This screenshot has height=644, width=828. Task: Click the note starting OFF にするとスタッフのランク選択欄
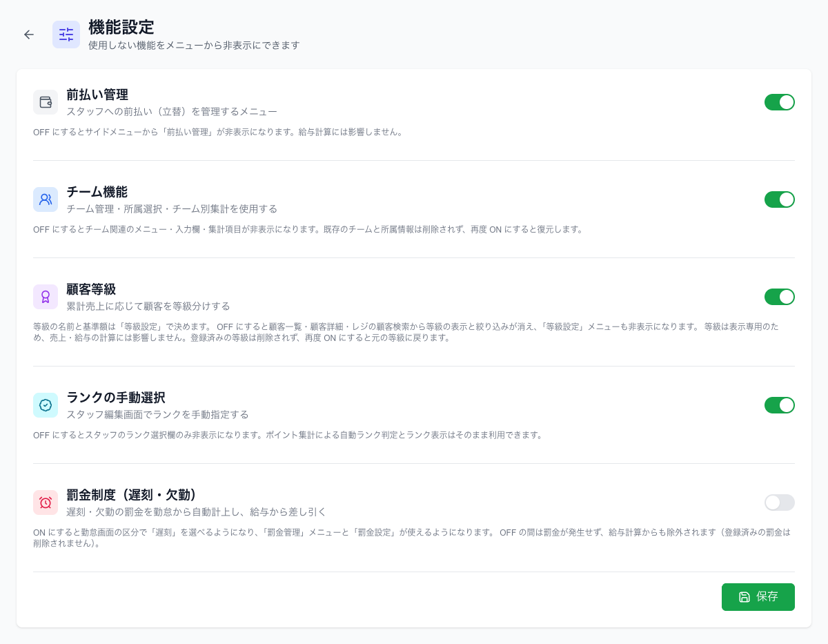(x=288, y=435)
